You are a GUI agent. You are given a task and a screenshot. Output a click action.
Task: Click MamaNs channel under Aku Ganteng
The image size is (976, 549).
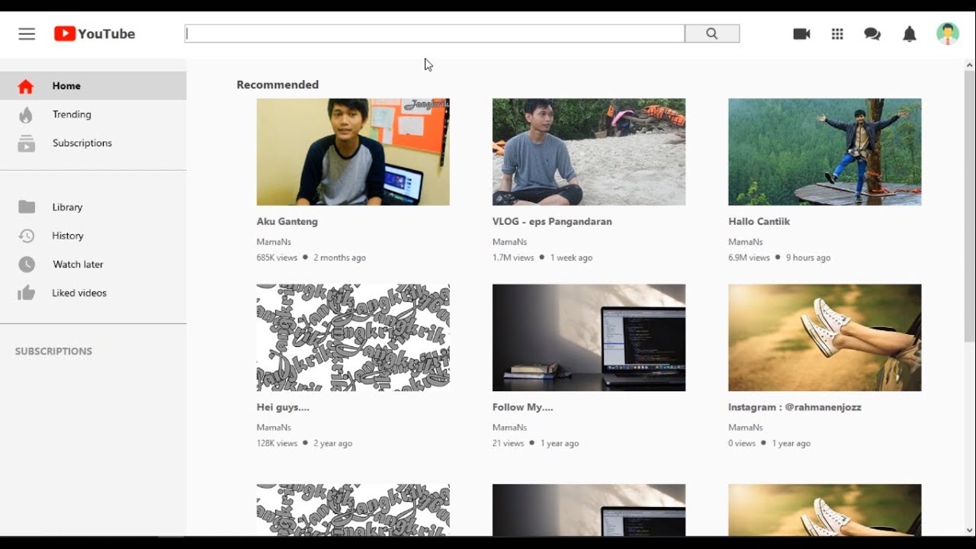pos(274,242)
